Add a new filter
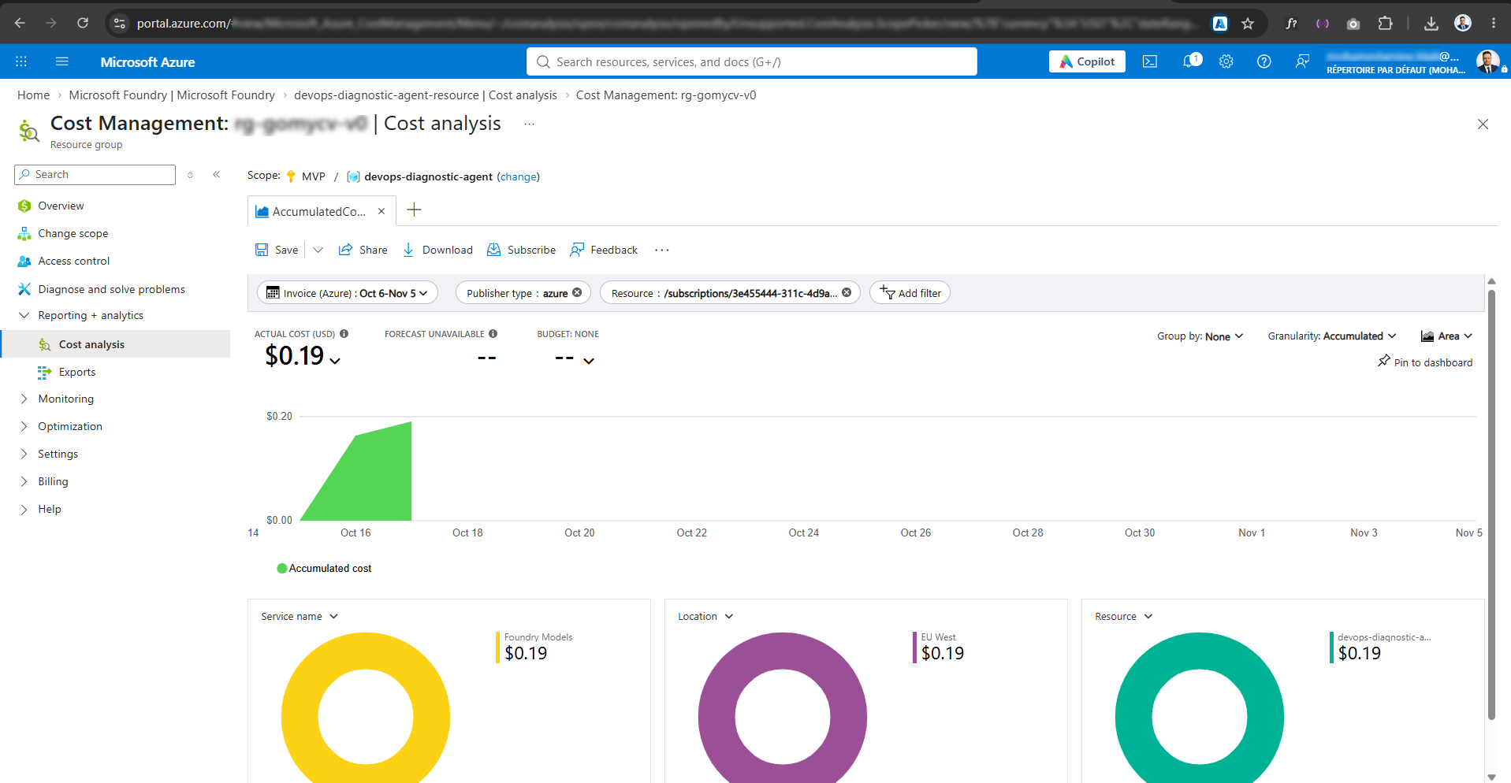This screenshot has width=1511, height=783. coord(910,293)
